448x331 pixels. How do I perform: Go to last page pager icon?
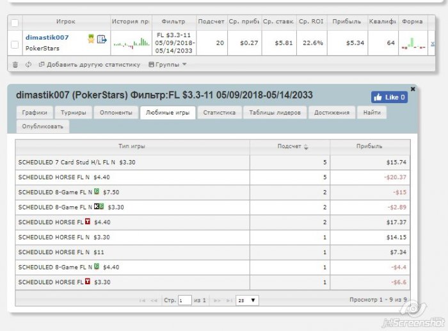coord(229,300)
